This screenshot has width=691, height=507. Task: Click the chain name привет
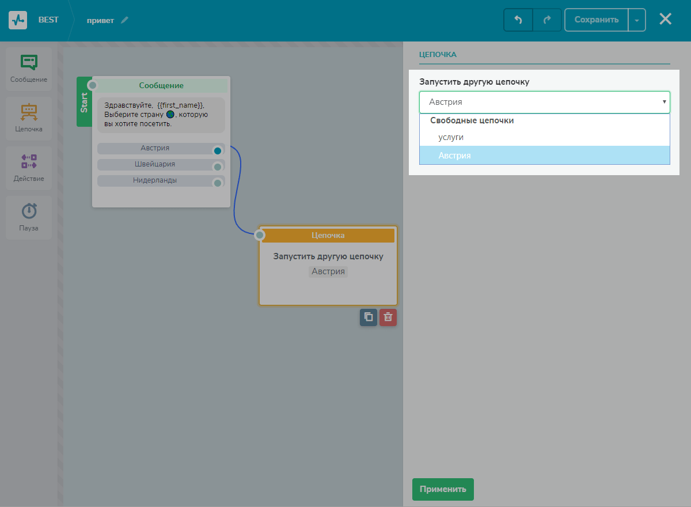100,20
